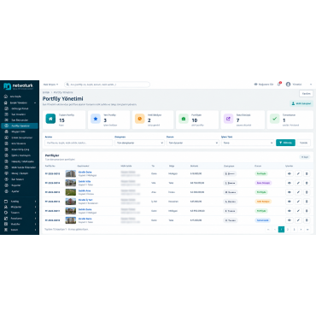Edit the Satılık Daire row with pencil icon
The width and height of the screenshot is (316, 316).
298,211
